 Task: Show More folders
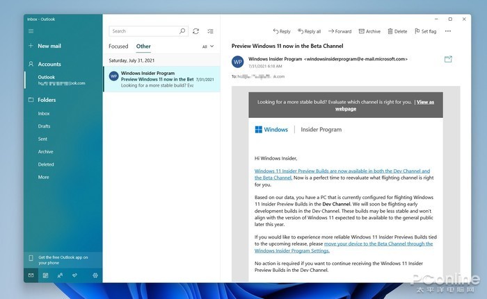(x=43, y=177)
